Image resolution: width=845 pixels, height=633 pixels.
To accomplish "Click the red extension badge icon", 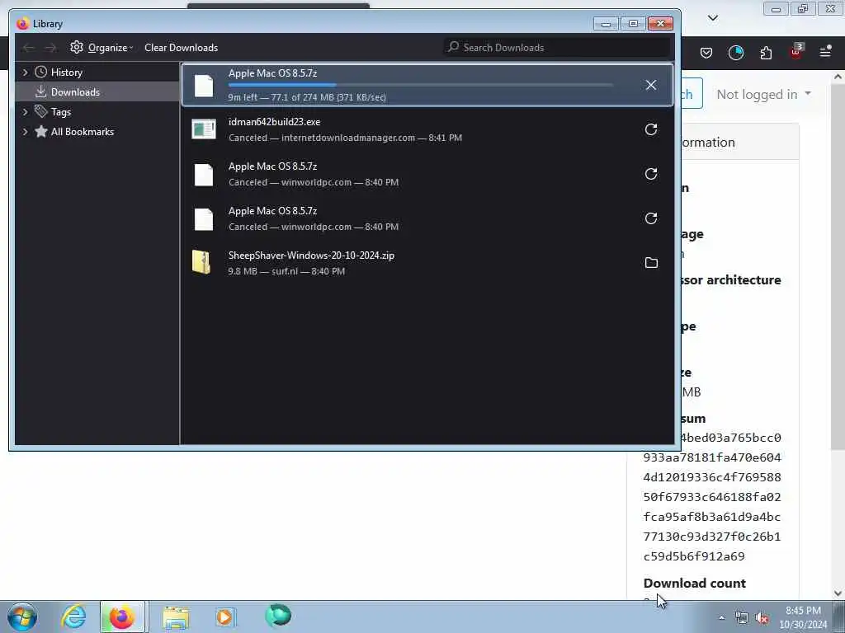I will (796, 51).
